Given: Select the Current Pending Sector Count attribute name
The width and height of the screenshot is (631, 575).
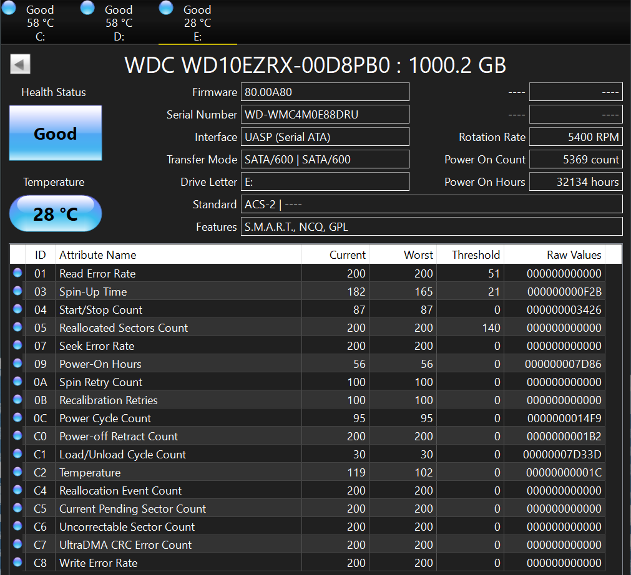Looking at the screenshot, I should click(132, 509).
